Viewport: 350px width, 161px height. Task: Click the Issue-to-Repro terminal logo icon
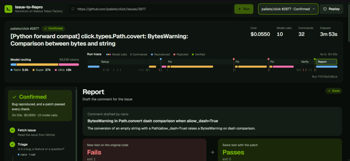(9, 9)
